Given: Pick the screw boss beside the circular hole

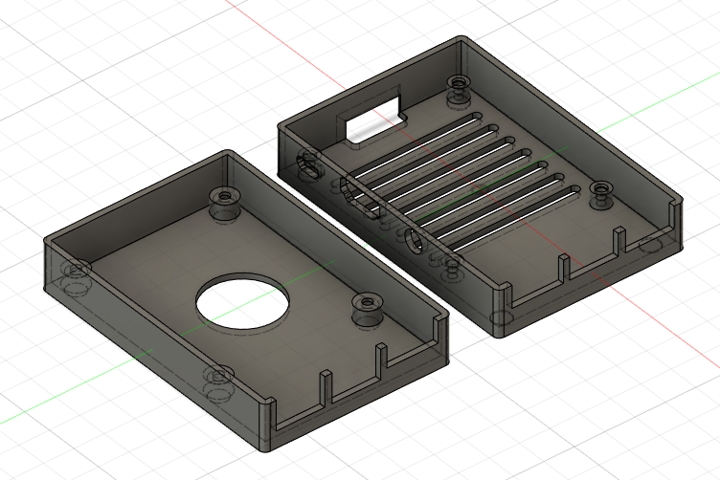Looking at the screenshot, I should 368,309.
